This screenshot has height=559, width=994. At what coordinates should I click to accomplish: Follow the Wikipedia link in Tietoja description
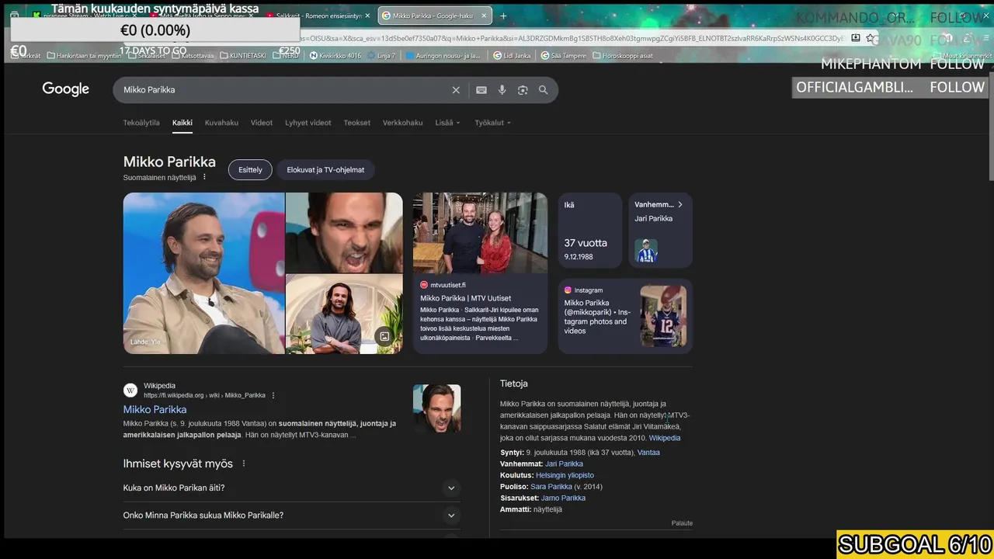[665, 438]
